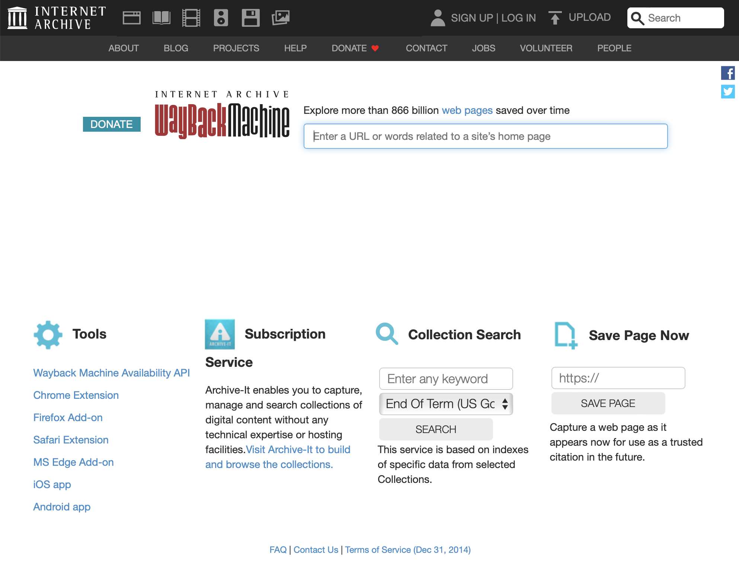Click the SAVE PAGE button
Viewport: 739px width, 564px height.
pyautogui.click(x=607, y=403)
